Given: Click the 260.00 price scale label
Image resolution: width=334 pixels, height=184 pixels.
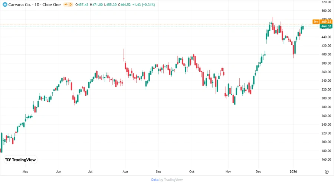Looking at the screenshot, I should (326, 116).
